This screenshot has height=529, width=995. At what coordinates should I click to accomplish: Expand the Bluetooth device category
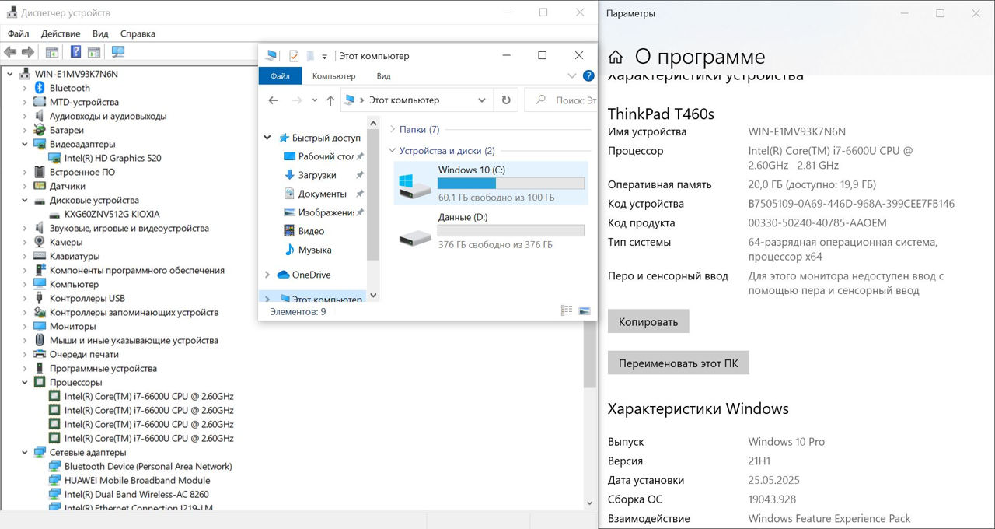24,89
